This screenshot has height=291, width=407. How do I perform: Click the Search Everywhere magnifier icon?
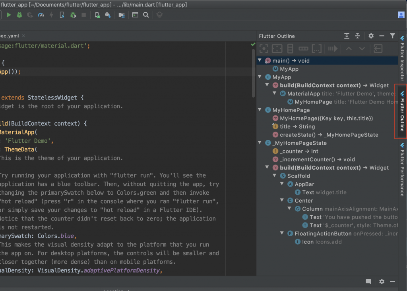tap(146, 15)
